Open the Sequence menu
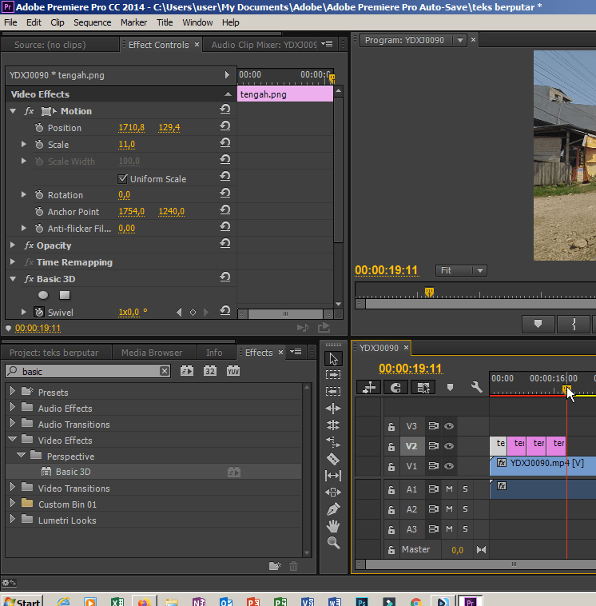Viewport: 596px width, 606px height. tap(93, 22)
